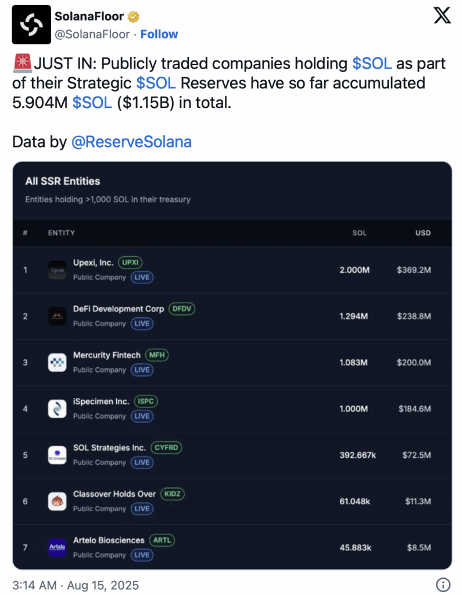Viewport: 462px width, 595px height.
Task: Sort by the SOL column header
Action: [x=359, y=233]
